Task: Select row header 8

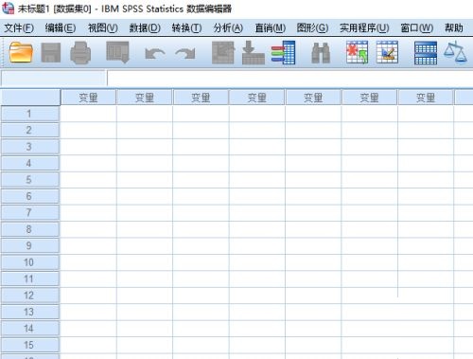Action: click(x=30, y=229)
